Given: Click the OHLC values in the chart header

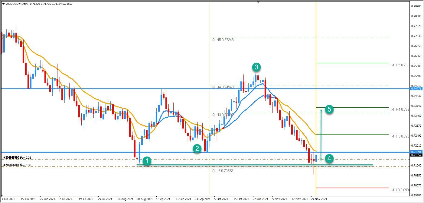Looking at the screenshot, I should (51, 4).
